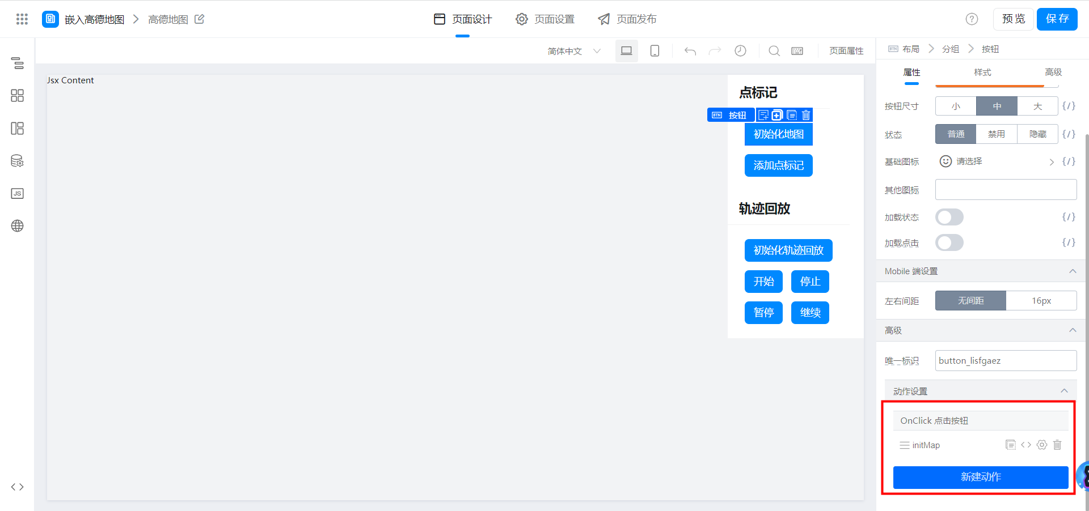Toggle the 加载状态 switch
The height and width of the screenshot is (511, 1089).
tap(949, 217)
